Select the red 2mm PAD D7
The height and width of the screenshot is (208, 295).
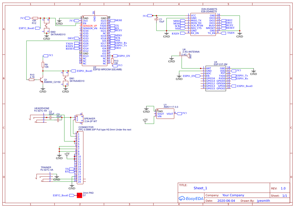click(79, 195)
